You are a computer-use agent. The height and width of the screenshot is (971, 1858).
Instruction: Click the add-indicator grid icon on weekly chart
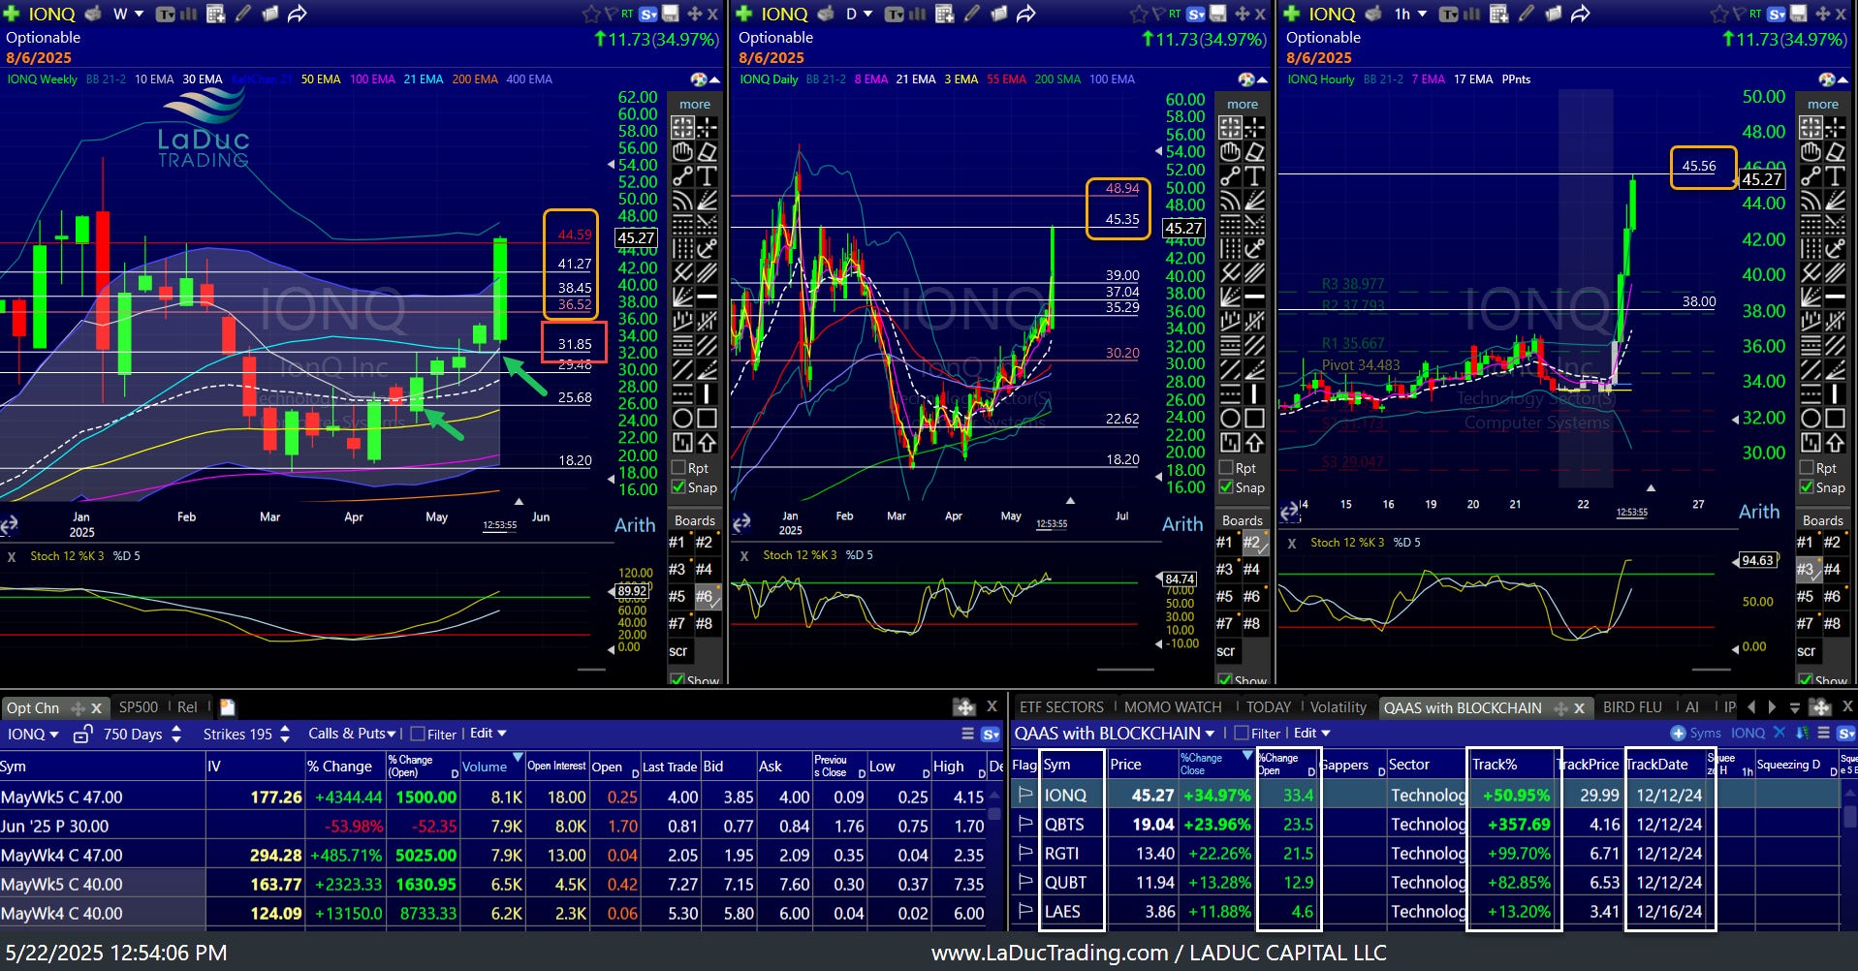coord(215,14)
